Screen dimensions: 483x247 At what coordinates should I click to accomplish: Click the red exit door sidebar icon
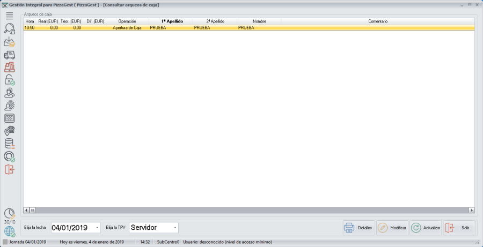[x=9, y=169]
